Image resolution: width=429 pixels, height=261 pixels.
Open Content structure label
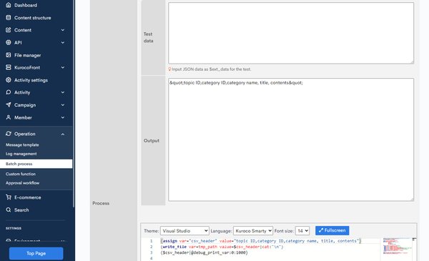(33, 18)
